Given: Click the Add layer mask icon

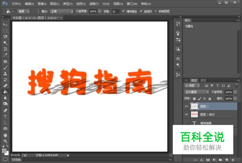Looking at the screenshot, I should [208, 160].
